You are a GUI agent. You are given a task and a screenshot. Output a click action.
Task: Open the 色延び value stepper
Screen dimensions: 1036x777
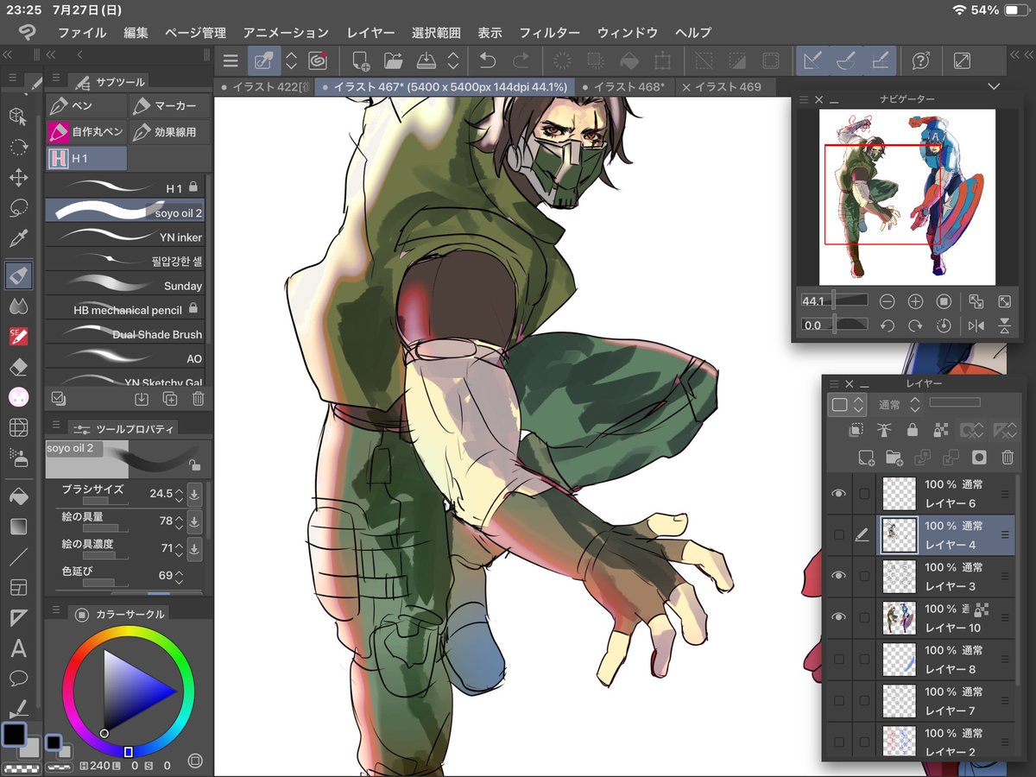tap(179, 575)
